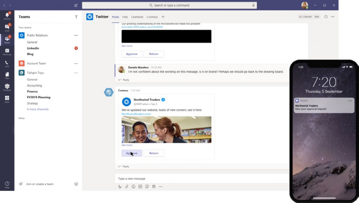Screen dimensions: 359x203
Task: Click the new chat compose icon
Action: (76, 5)
